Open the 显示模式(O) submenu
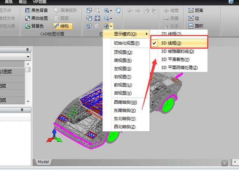The height and width of the screenshot is (170, 239). [126, 34]
